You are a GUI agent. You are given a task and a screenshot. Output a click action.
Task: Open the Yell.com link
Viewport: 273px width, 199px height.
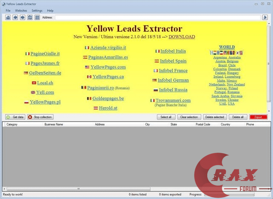(45, 92)
